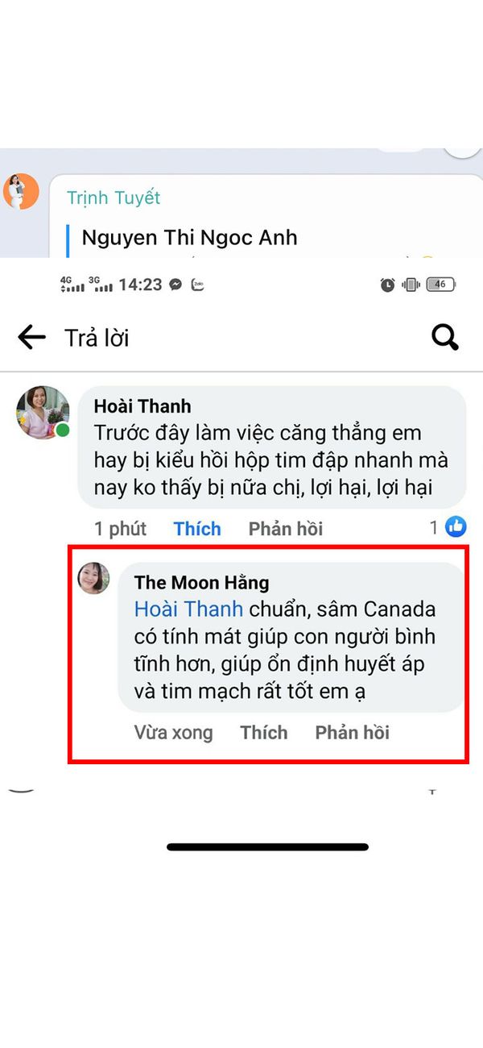
Task: Tap the Trịnh Tuyết sender name
Action: pos(114,198)
